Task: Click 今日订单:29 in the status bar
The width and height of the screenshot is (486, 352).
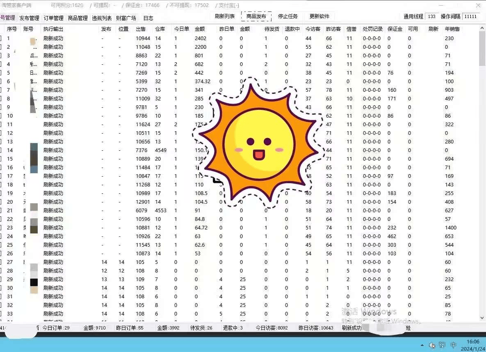Action: [x=56, y=328]
